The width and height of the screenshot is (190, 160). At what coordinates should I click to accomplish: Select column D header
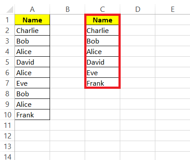138,9
